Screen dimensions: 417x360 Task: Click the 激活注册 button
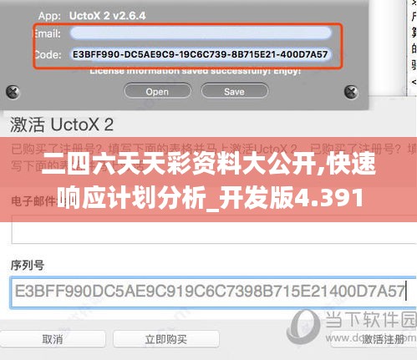pyautogui.click(x=384, y=339)
